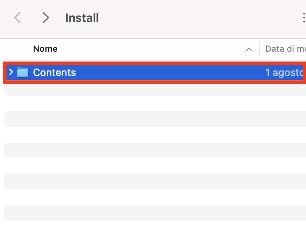Click the dotted toolbar icon at right edge
The width and height of the screenshot is (306, 232).
[x=304, y=18]
